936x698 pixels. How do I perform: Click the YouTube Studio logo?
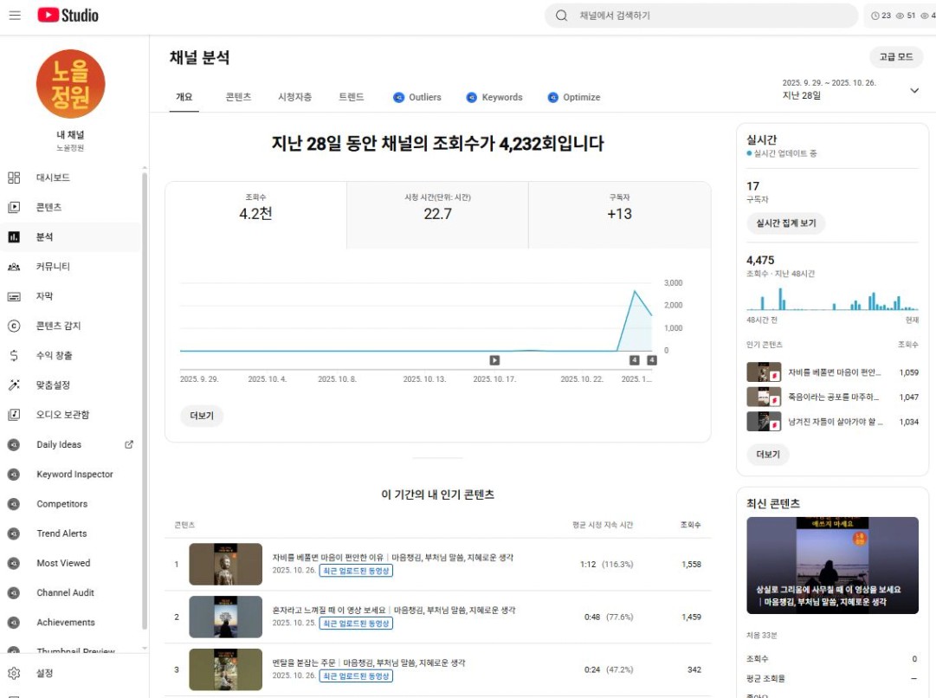pyautogui.click(x=68, y=16)
